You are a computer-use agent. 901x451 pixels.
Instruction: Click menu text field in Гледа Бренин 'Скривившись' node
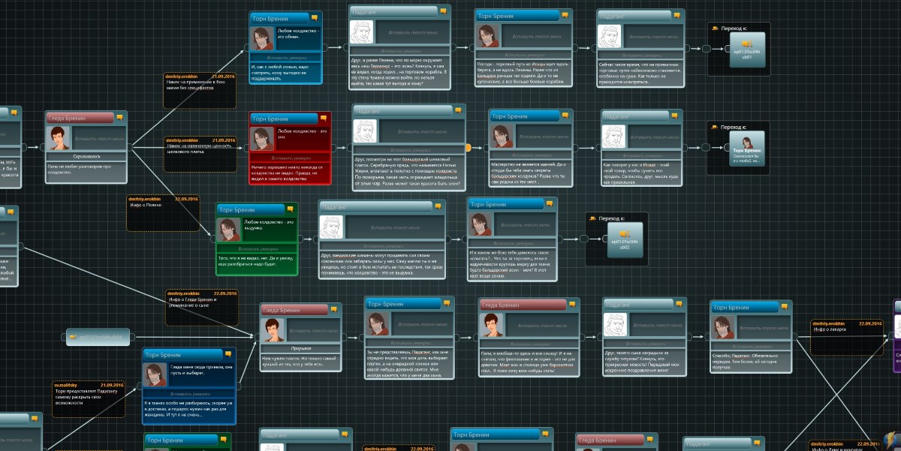coord(98,139)
